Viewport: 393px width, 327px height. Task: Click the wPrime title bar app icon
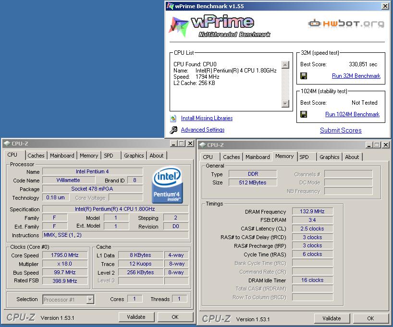tap(170, 6)
